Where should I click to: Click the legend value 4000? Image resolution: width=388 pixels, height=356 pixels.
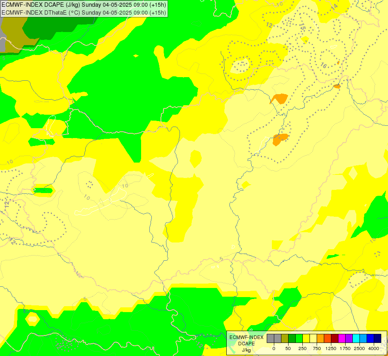tap(374, 348)
